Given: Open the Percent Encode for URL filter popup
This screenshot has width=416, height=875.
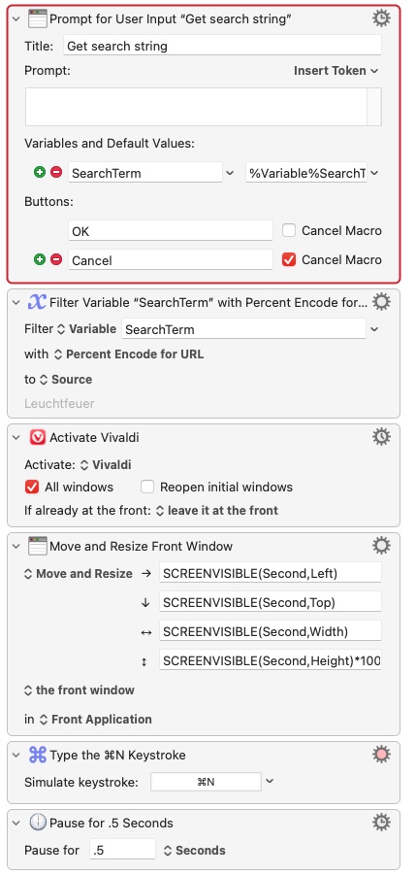Looking at the screenshot, I should [x=129, y=354].
